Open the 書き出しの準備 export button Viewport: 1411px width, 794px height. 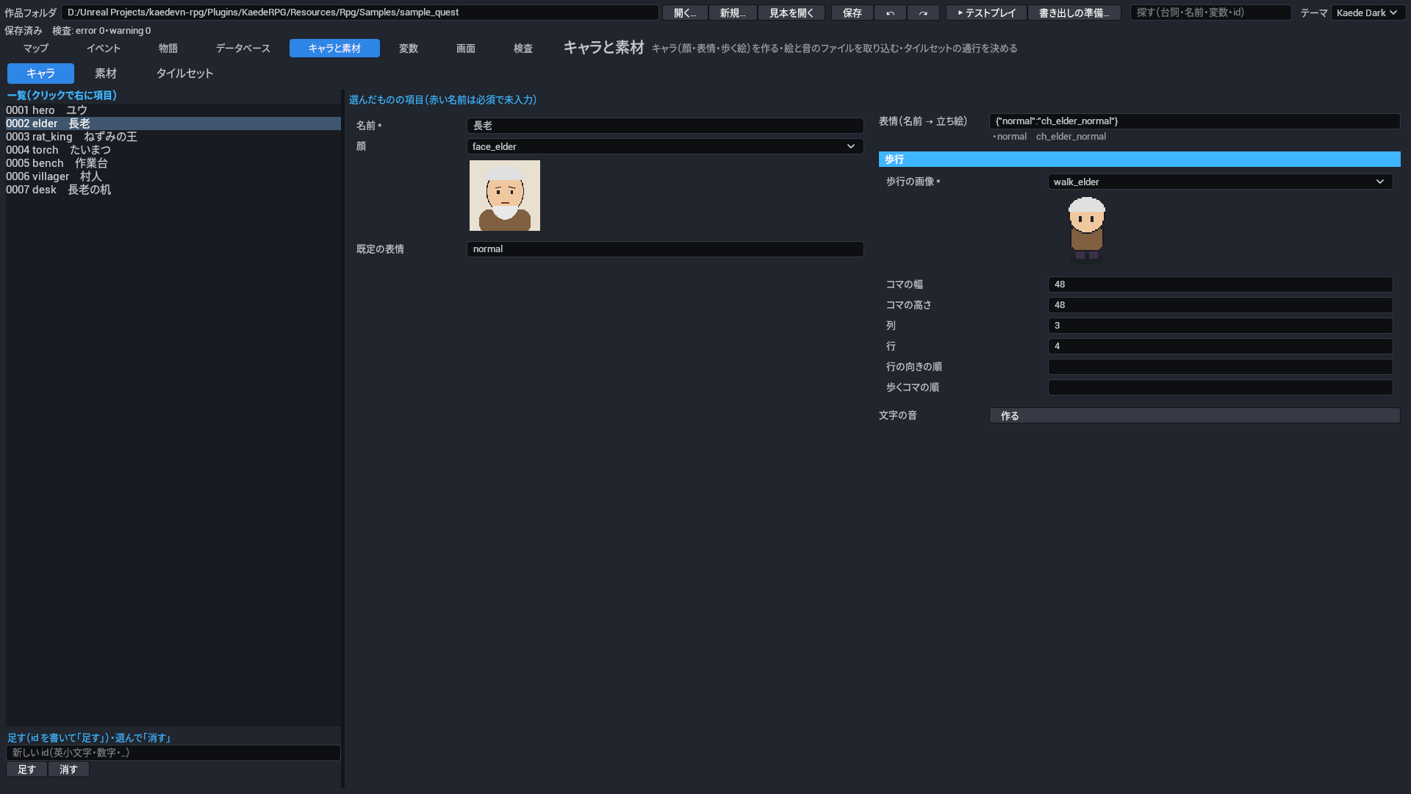tap(1074, 12)
